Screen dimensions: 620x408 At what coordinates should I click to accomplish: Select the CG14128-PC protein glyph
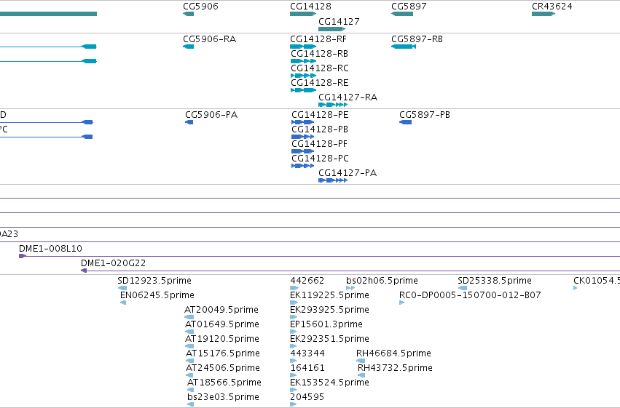pyautogui.click(x=302, y=166)
